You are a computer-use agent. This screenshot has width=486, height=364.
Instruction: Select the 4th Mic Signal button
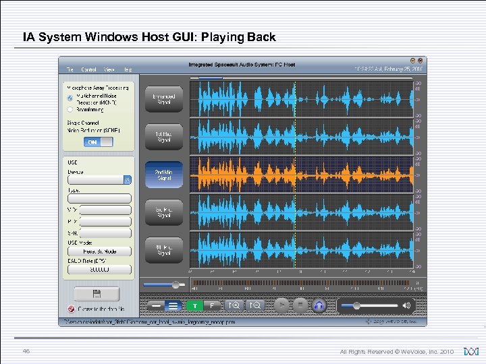click(164, 250)
